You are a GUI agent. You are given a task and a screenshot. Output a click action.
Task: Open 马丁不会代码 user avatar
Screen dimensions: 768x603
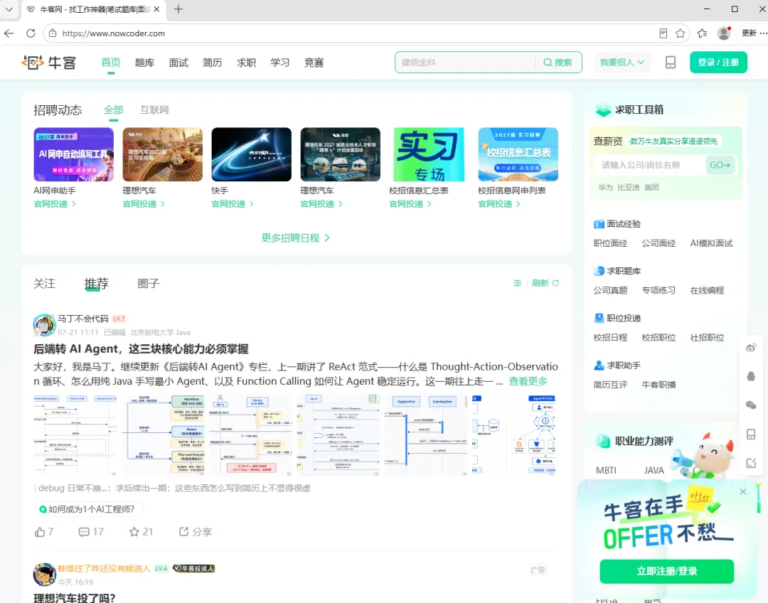click(44, 325)
